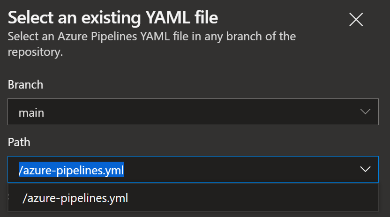Select /azure-pipelines.yml from the suggestion list

75,198
